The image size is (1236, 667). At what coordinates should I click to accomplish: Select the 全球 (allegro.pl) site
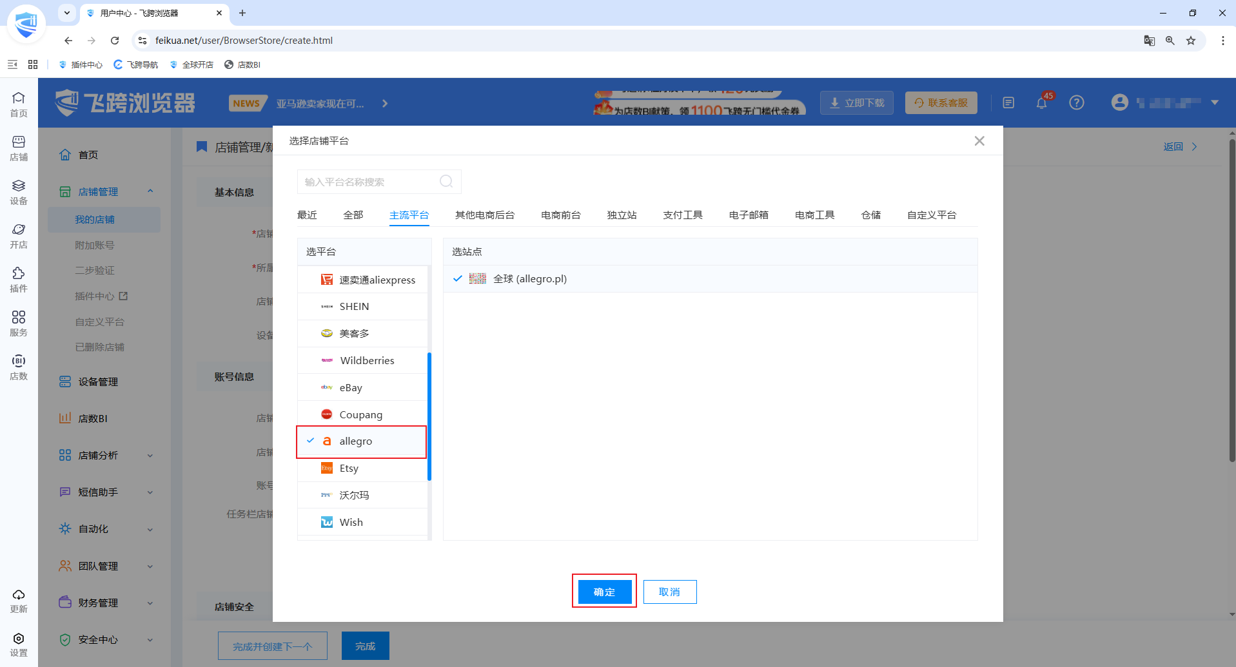click(710, 279)
